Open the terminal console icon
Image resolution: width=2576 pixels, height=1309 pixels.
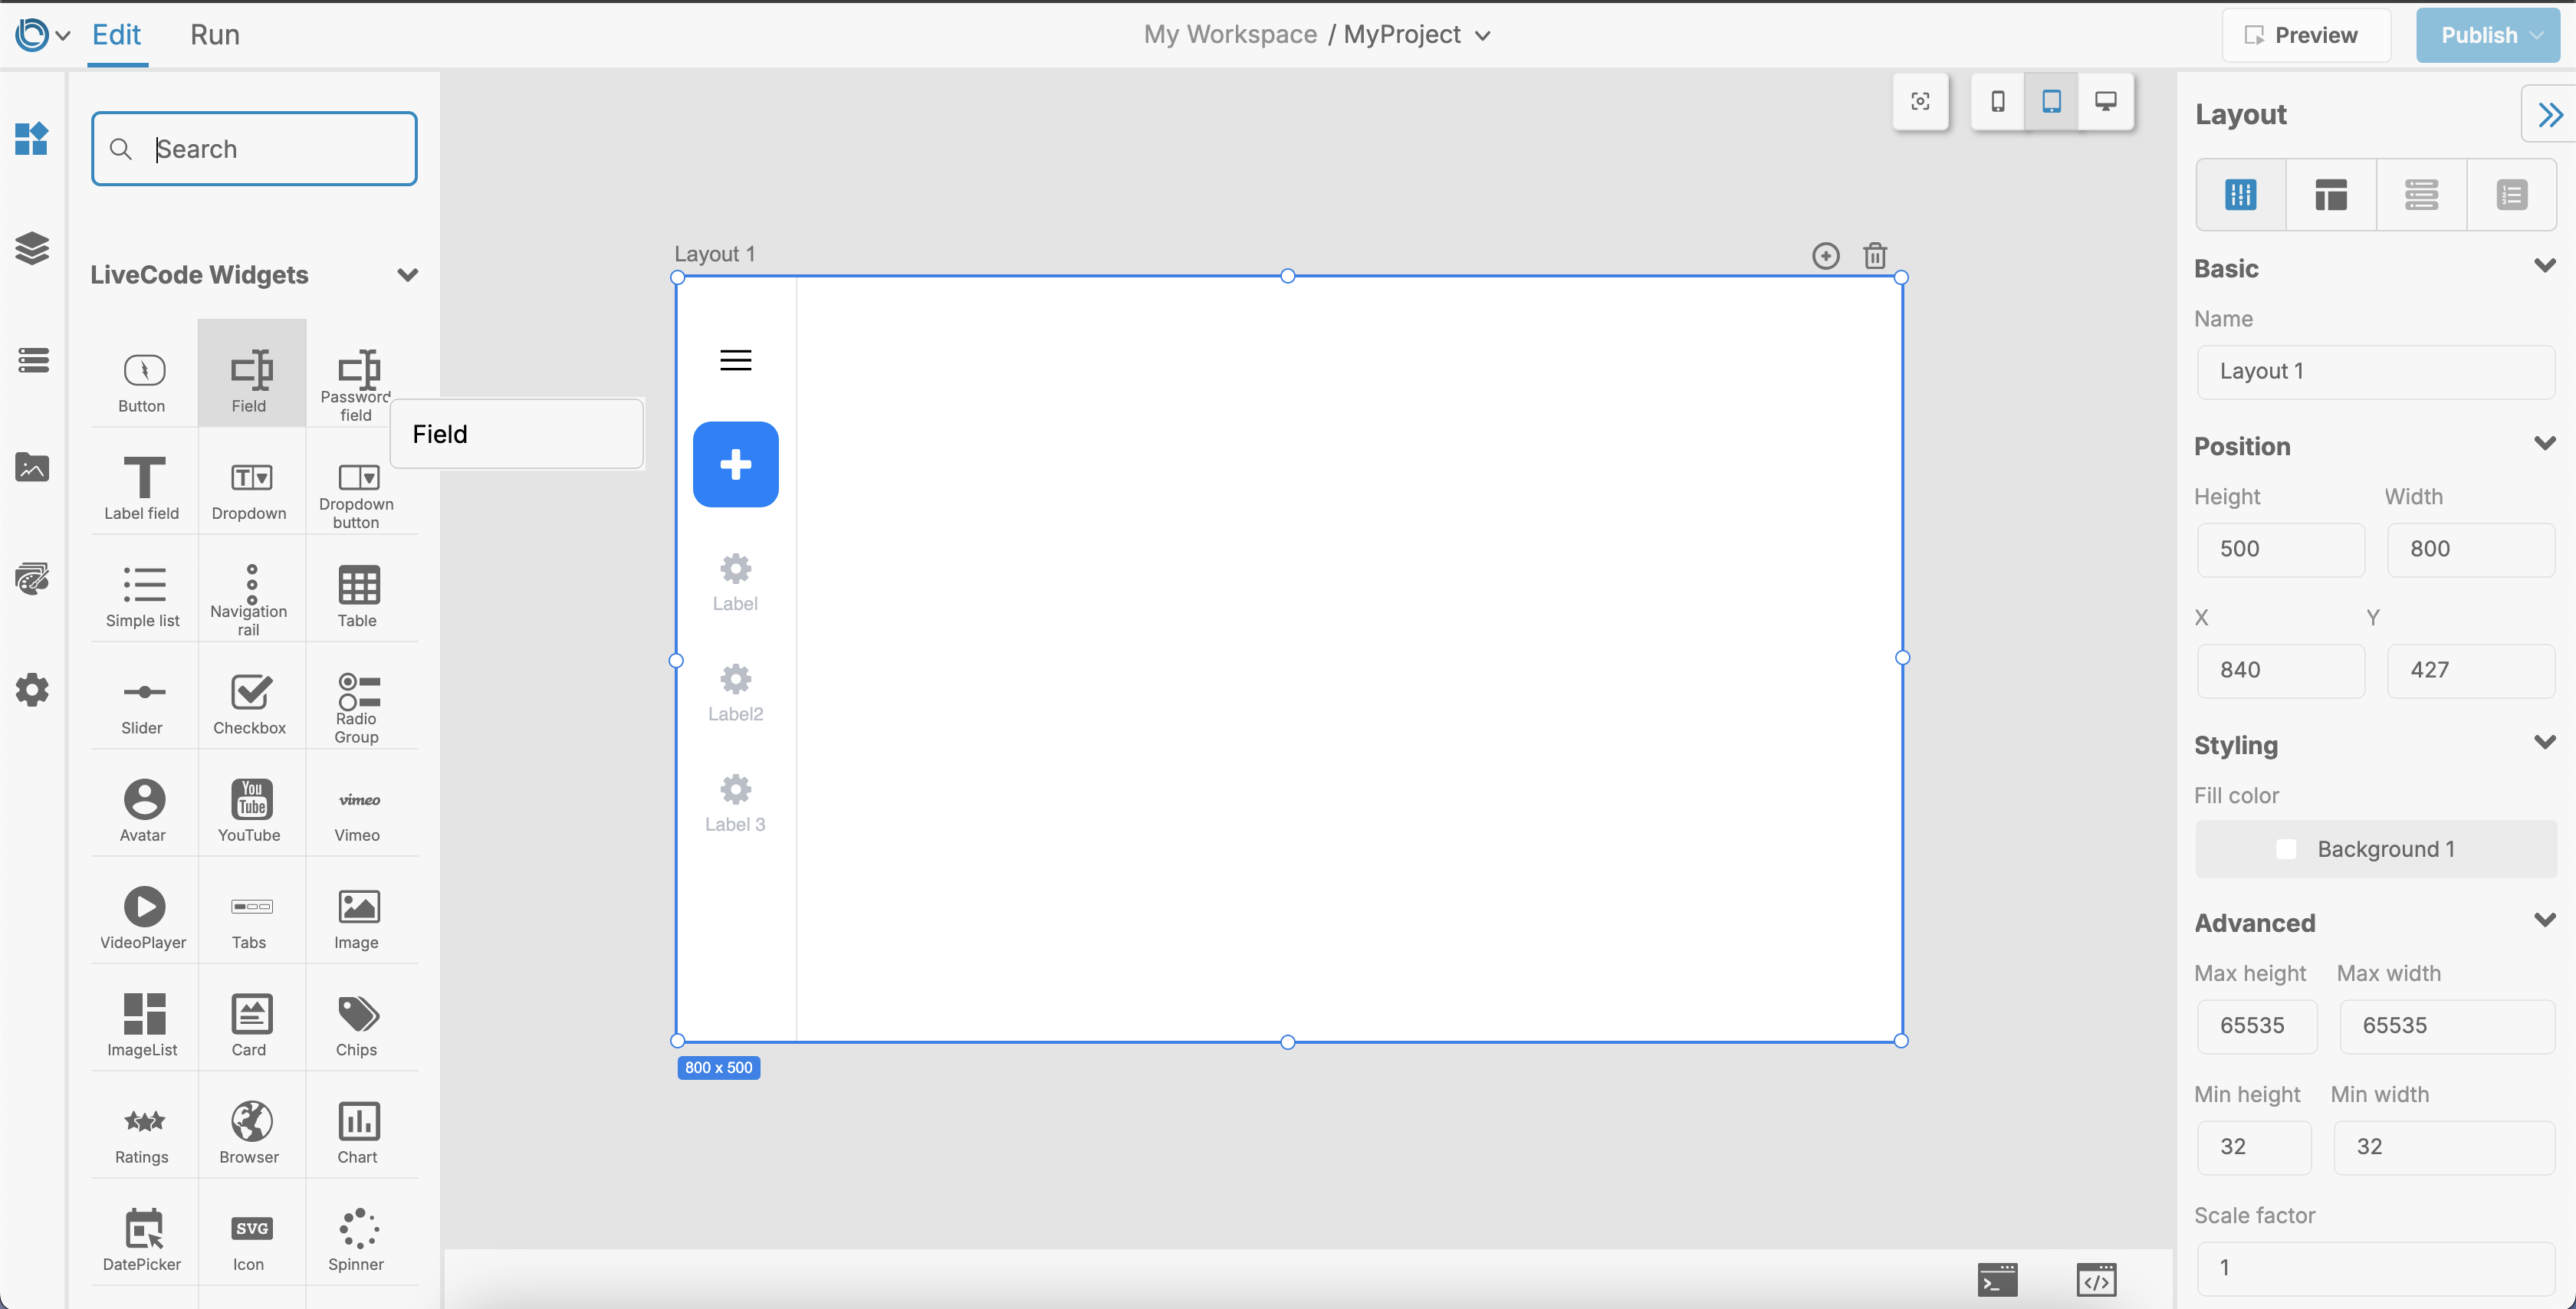click(1997, 1279)
